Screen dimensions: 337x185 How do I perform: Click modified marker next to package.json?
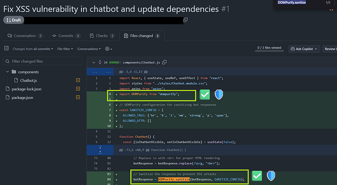point(78,98)
